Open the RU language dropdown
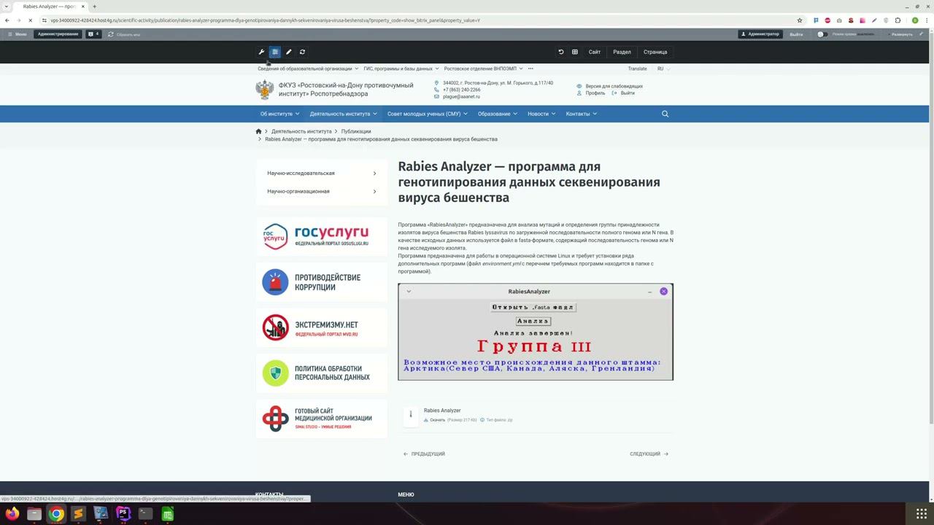Image resolution: width=934 pixels, height=525 pixels. 663,69
